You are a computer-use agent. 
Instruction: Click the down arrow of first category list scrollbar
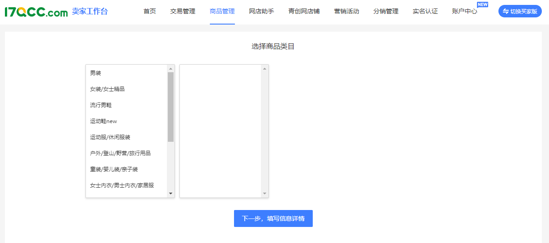point(170,194)
